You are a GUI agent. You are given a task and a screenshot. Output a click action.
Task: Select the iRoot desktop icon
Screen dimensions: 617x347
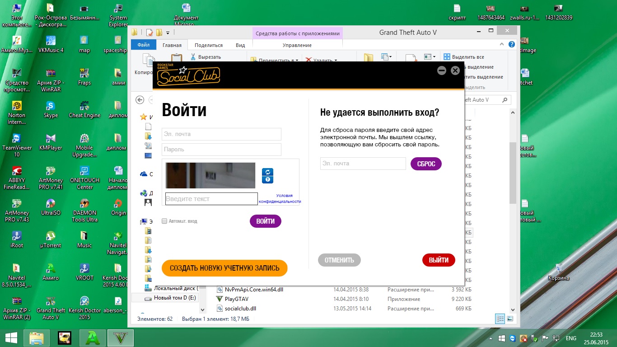17,239
